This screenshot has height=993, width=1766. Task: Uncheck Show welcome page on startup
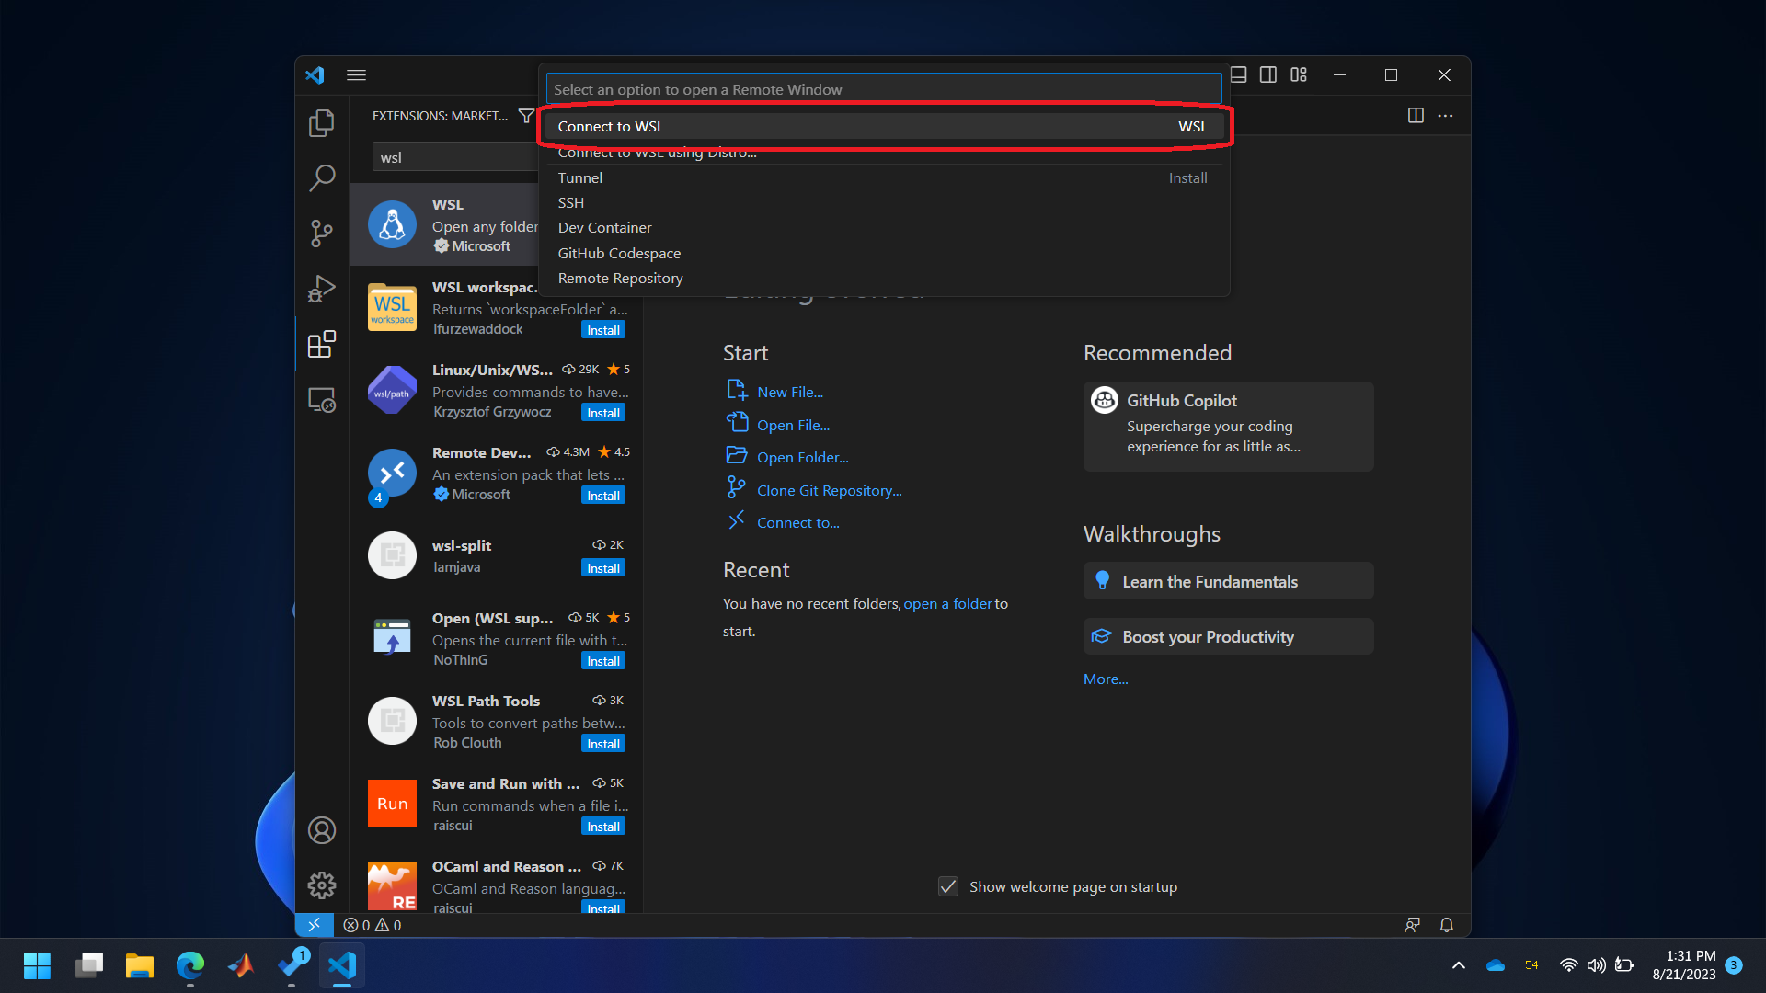point(948,886)
